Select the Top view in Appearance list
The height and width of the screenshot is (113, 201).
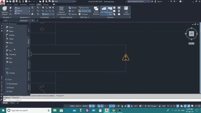pyautogui.click(x=17, y=8)
